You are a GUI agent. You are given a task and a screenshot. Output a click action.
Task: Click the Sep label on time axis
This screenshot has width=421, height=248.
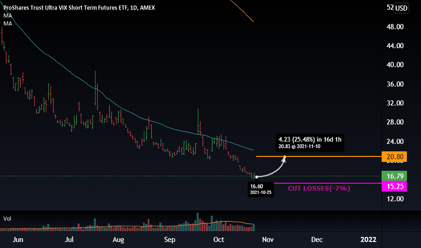(x=169, y=239)
